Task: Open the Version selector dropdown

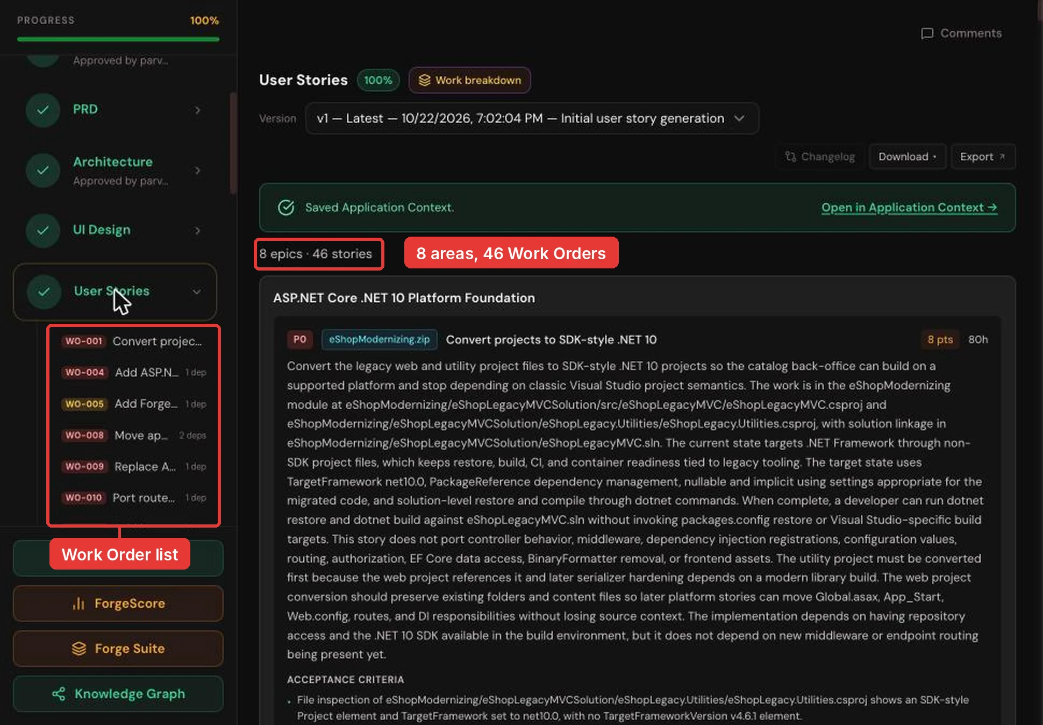Action: point(532,118)
